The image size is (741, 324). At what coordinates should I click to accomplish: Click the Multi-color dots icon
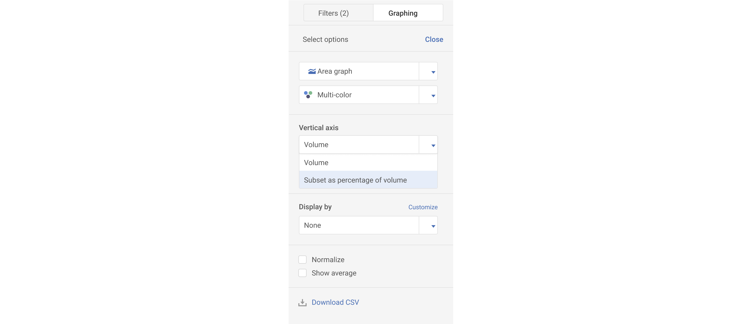[x=308, y=94]
